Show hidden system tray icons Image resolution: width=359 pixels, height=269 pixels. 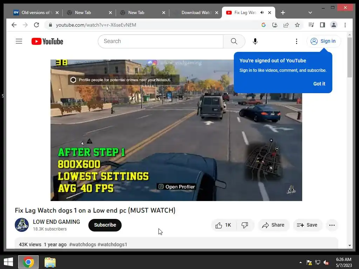300,262
